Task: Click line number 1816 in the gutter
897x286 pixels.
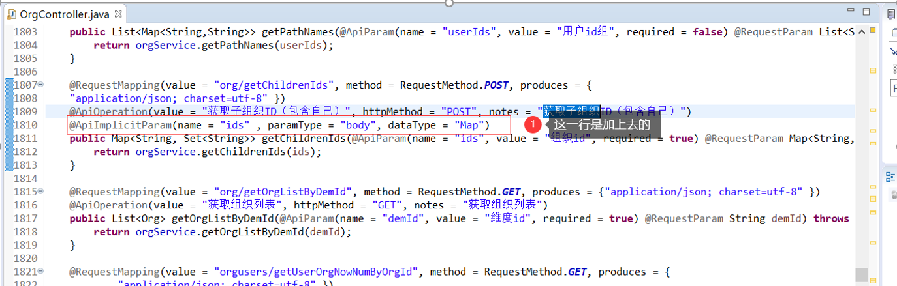Action: (x=25, y=205)
